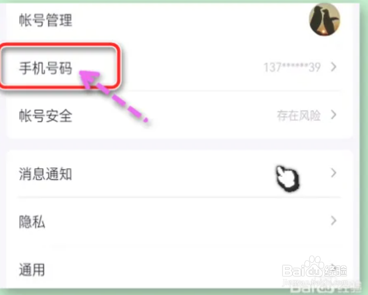Expand the 帐号安全 chevron arrow

point(333,115)
